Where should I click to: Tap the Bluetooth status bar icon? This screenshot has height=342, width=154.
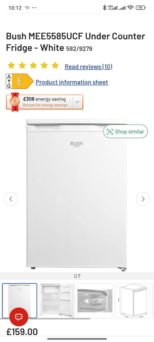[104, 8]
